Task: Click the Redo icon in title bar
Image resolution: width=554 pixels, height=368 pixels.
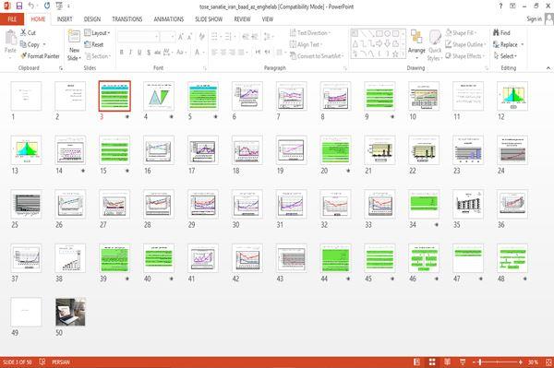Action: [47, 6]
